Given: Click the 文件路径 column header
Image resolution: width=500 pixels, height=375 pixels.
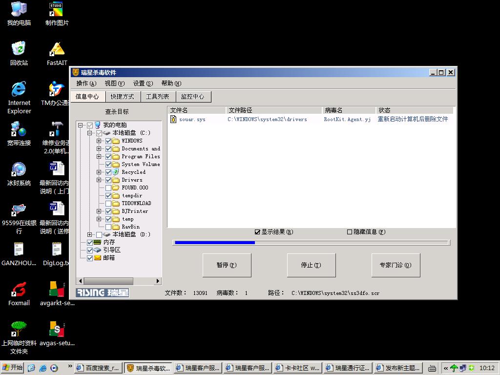Looking at the screenshot, I should [274, 110].
